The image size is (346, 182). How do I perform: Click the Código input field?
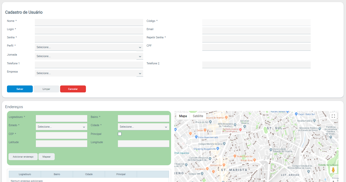(x=256, y=22)
